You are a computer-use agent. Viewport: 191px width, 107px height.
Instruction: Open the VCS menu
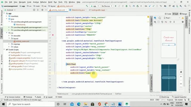[66, 2]
